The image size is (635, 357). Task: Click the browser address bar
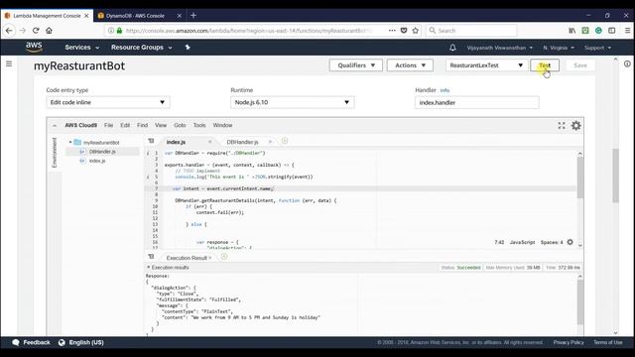(x=247, y=31)
